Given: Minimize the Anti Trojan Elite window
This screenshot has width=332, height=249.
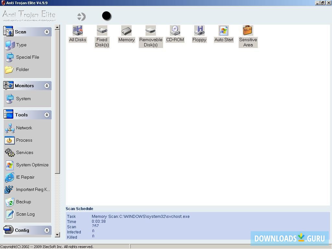Looking at the screenshot, I should (317, 3).
